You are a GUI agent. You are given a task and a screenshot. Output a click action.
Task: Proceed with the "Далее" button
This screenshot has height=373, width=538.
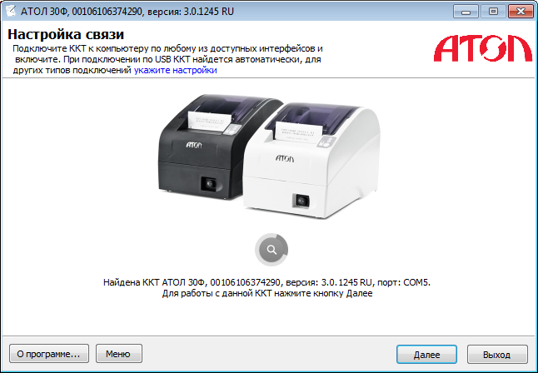426,354
